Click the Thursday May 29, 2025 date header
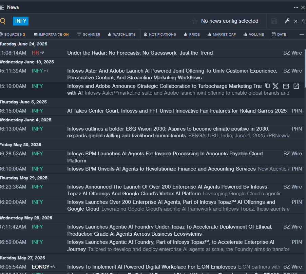Image resolution: width=306 pixels, height=274 pixels. point(24,178)
